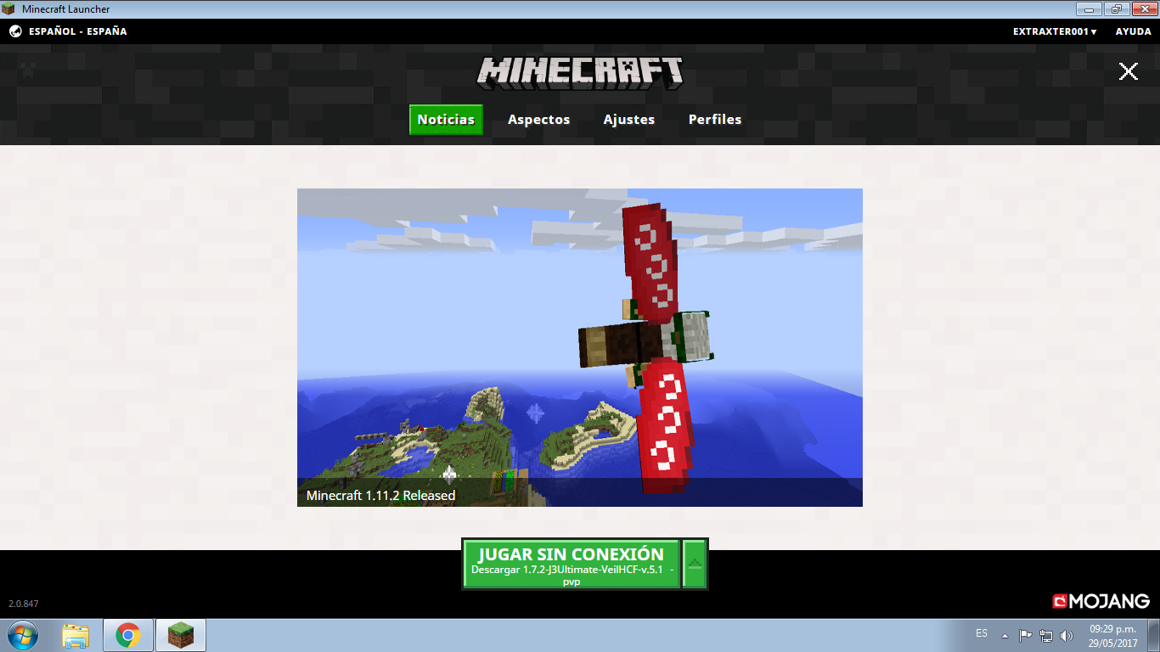This screenshot has height=652, width=1160.
Task: Click the Mojang logo
Action: 1101,601
